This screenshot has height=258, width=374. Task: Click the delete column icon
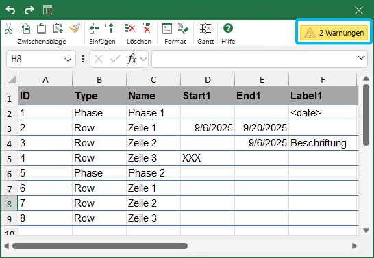(x=147, y=28)
